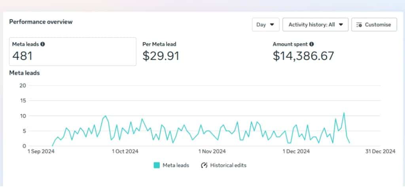The image size is (405, 187).
Task: Toggle the Historical edits legend label
Action: point(228,165)
